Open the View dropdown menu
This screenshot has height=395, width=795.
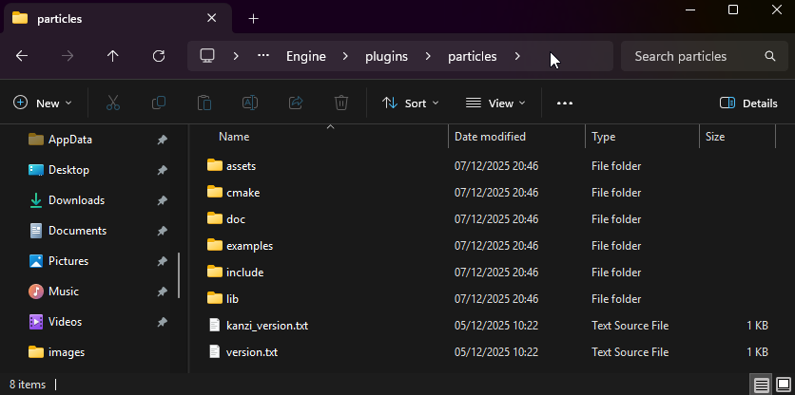(495, 103)
